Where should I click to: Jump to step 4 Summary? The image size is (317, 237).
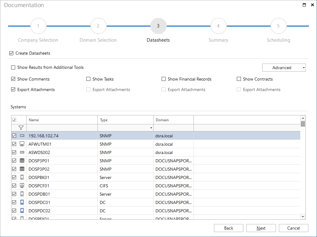tap(218, 26)
